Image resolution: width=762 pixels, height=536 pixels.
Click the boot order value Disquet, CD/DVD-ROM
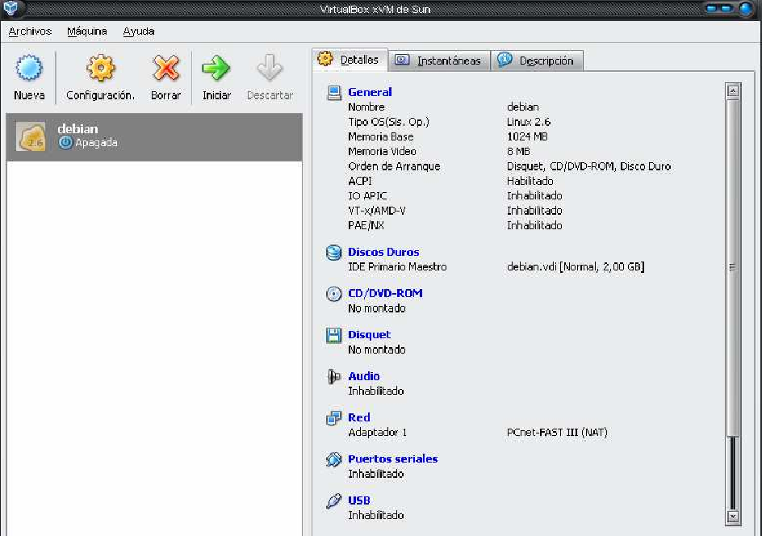(589, 166)
